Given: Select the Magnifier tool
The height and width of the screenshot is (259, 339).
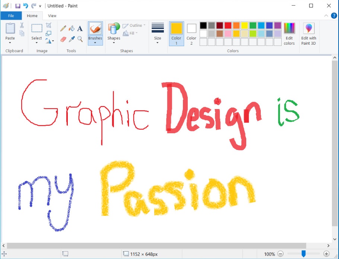Looking at the screenshot, I should (x=79, y=39).
